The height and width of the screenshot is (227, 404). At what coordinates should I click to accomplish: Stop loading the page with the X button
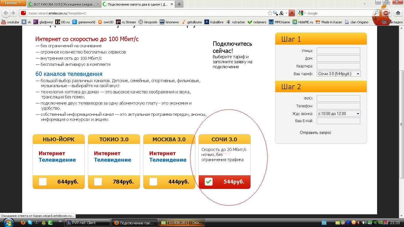click(x=292, y=13)
